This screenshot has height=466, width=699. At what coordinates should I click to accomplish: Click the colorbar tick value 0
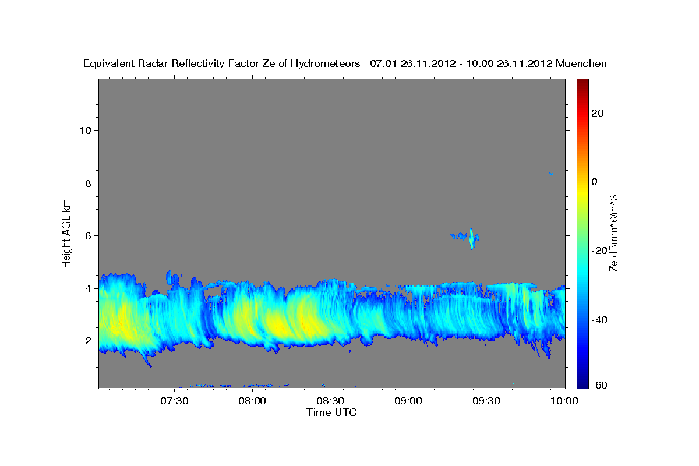pyautogui.click(x=594, y=182)
